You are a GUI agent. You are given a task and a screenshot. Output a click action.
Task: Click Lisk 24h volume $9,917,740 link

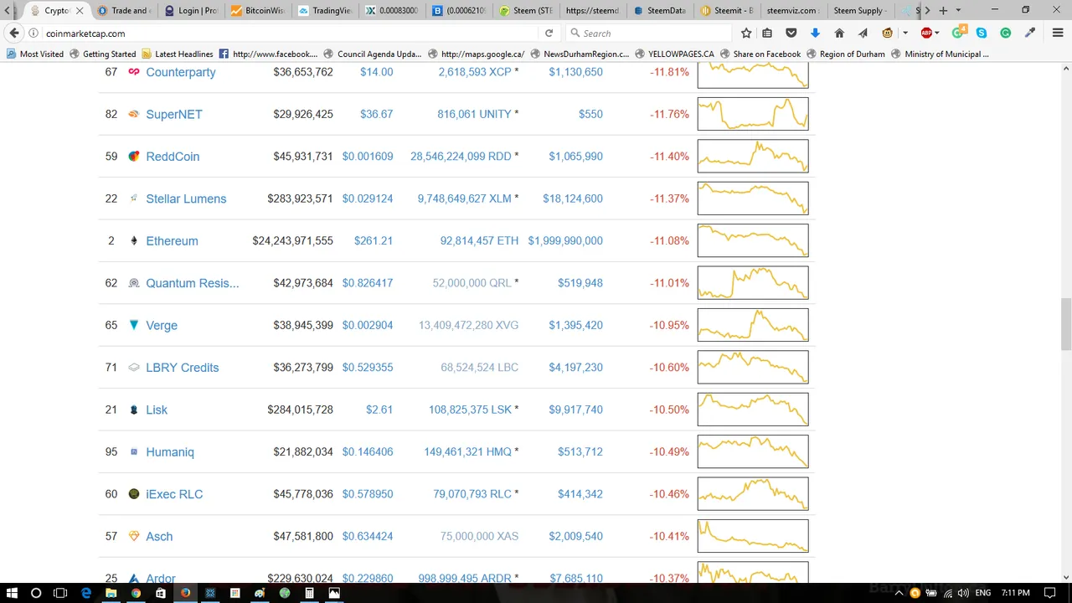[575, 410]
